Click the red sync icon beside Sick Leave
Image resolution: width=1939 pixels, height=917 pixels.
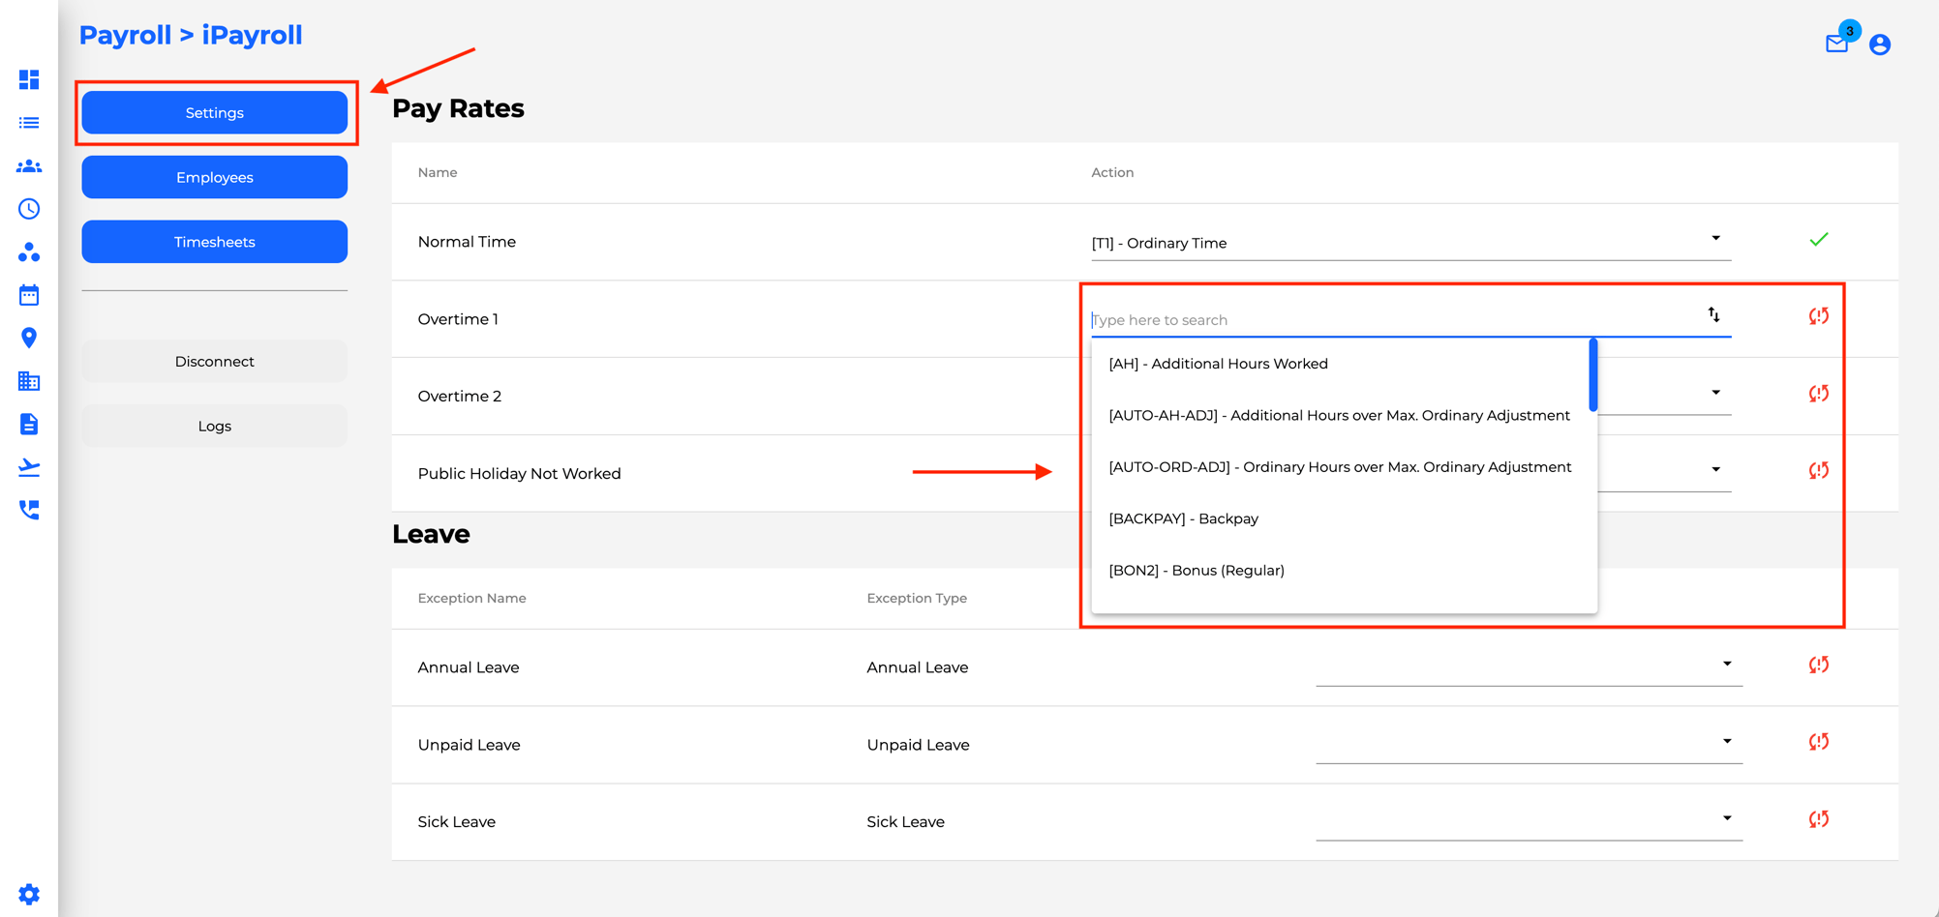point(1818,819)
